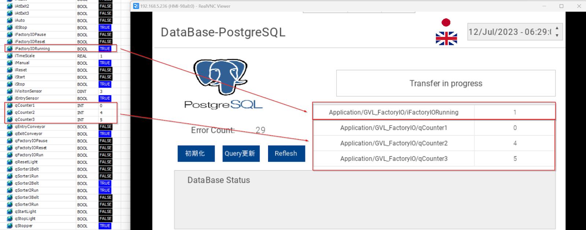Select the qResetLight variable name
This screenshot has height=230, width=586.
click(26, 162)
